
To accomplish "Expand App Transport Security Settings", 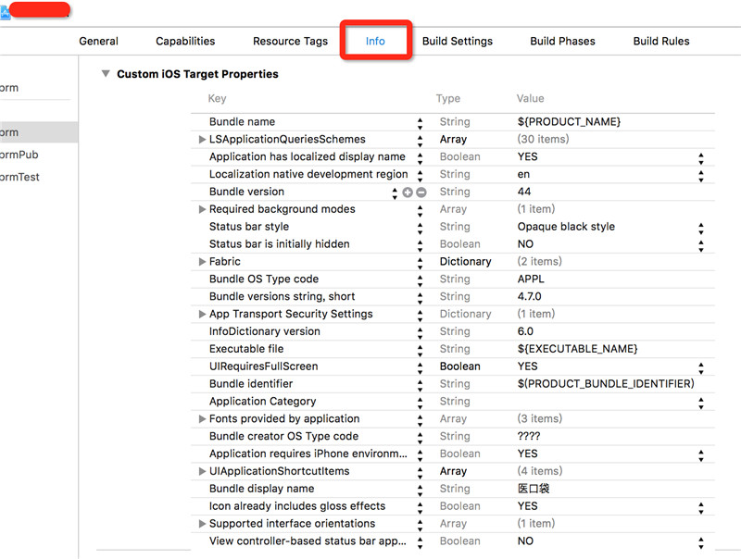I will point(202,315).
